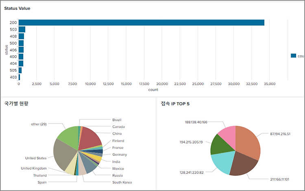Screen dimensions: 305x191
Task: Click the Thailand pie label
Action: click(40, 176)
